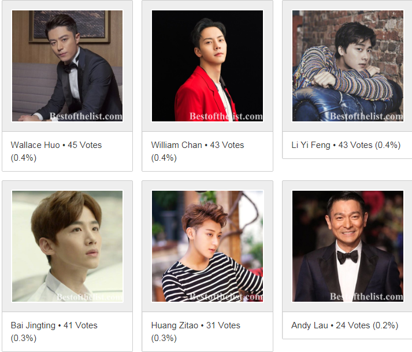Open the photo above the Bai Jingting caption

pos(67,246)
